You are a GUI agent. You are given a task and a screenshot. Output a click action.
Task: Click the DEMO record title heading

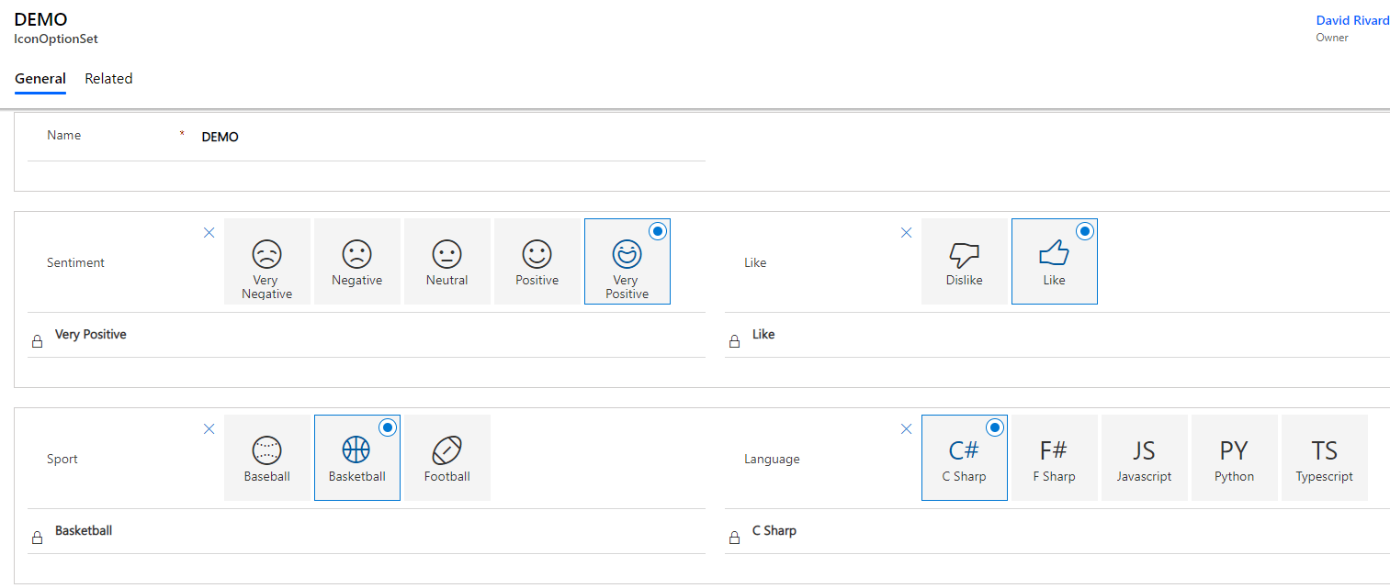[40, 19]
